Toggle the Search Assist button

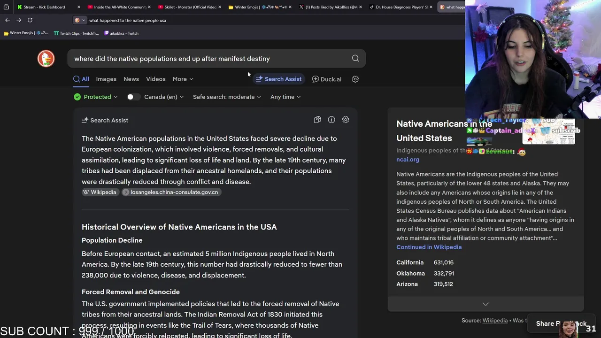coord(279,79)
